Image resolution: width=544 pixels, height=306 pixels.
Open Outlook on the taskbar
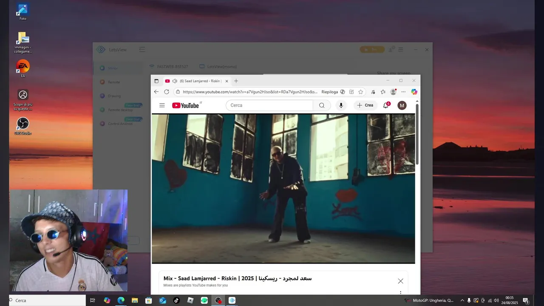click(162, 300)
